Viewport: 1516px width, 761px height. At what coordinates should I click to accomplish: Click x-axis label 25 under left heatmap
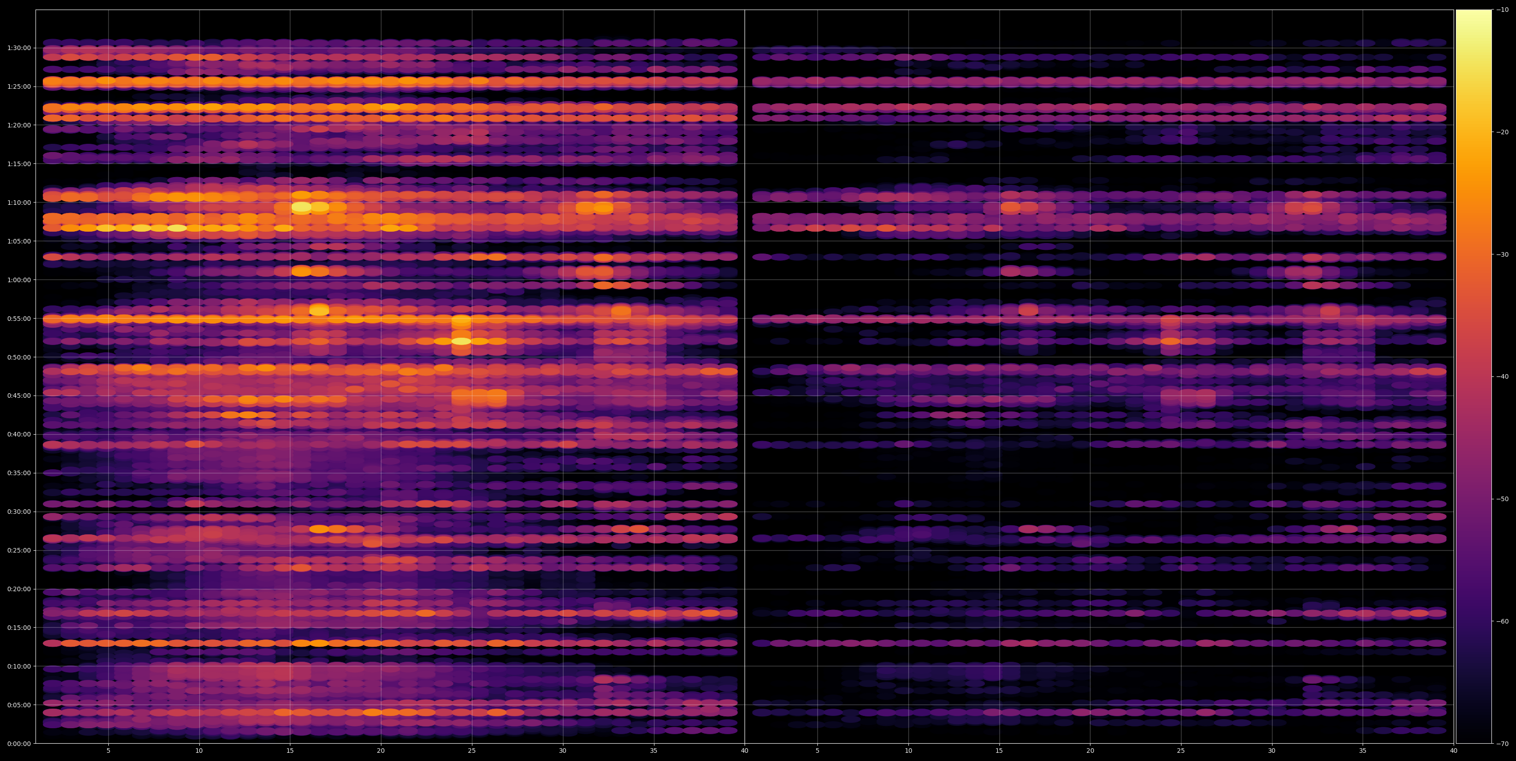[472, 751]
